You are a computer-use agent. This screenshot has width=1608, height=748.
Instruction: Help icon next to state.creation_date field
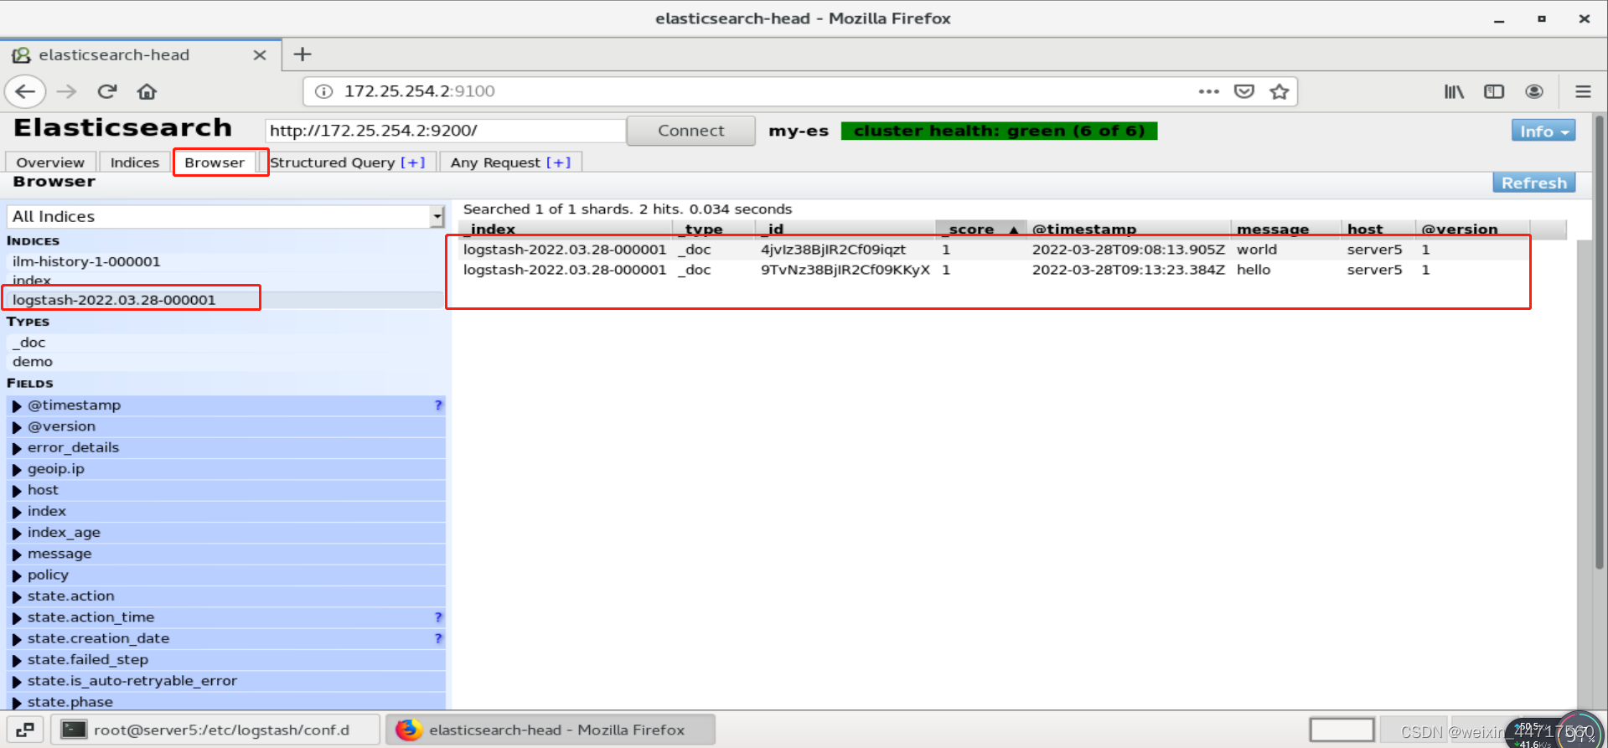coord(437,638)
